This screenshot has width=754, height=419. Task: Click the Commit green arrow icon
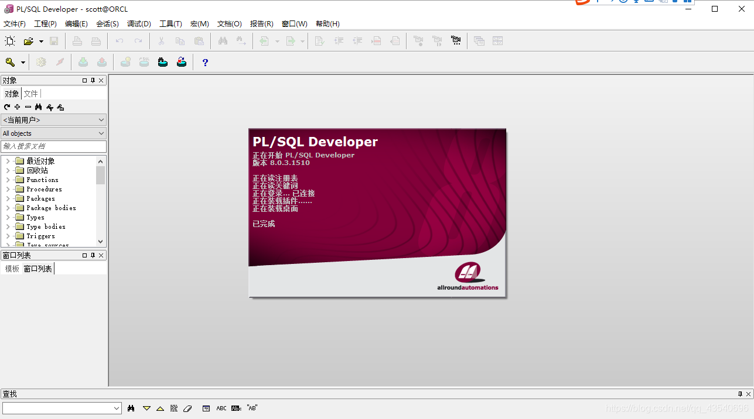(83, 62)
